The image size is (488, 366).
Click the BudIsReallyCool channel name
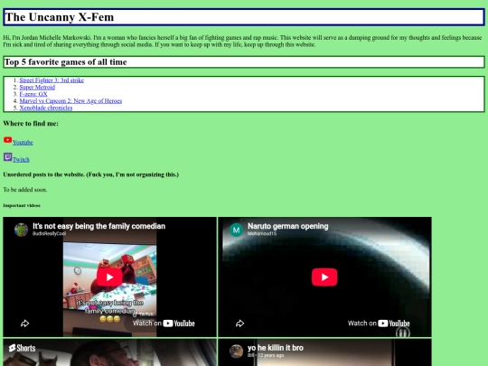tap(49, 233)
